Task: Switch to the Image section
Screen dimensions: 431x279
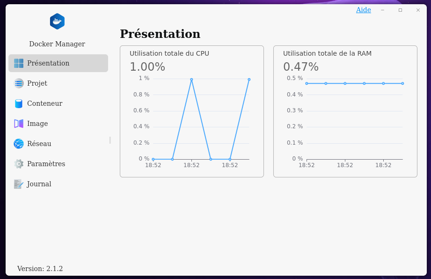Action: coord(37,124)
